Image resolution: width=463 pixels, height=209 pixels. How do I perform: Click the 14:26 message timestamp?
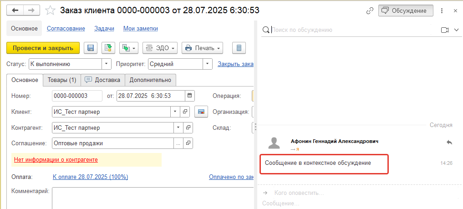click(x=446, y=163)
